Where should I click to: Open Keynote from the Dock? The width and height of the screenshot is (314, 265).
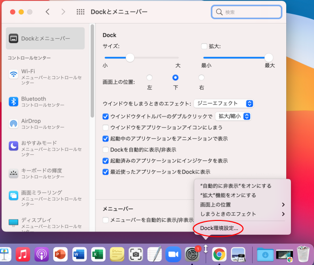coord(4,254)
